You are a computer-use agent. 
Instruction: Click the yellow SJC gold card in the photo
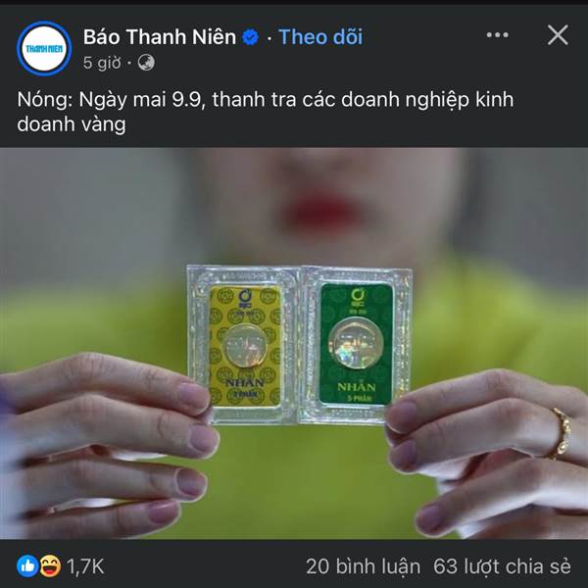click(x=244, y=346)
